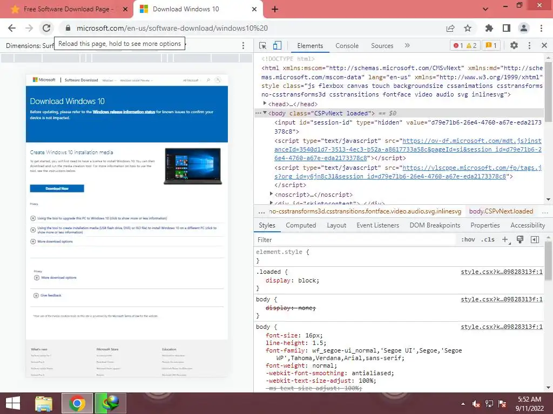Open the ov-df.microsoft.com mdt.js script link
This screenshot has width=553, height=414.
pyautogui.click(x=408, y=150)
